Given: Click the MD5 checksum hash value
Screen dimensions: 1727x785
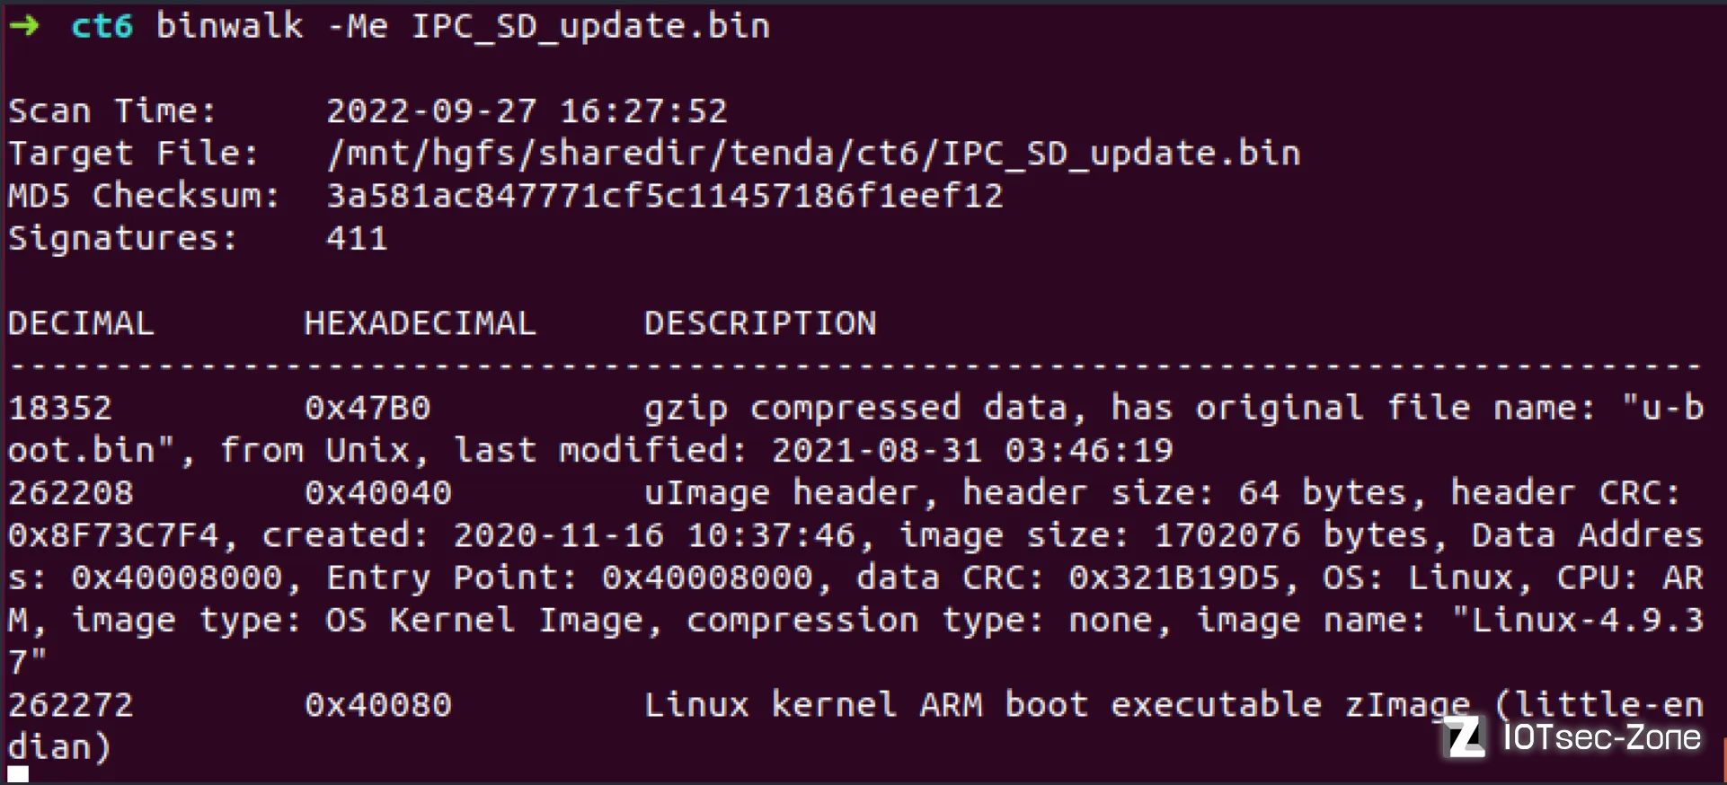Looking at the screenshot, I should tap(664, 196).
